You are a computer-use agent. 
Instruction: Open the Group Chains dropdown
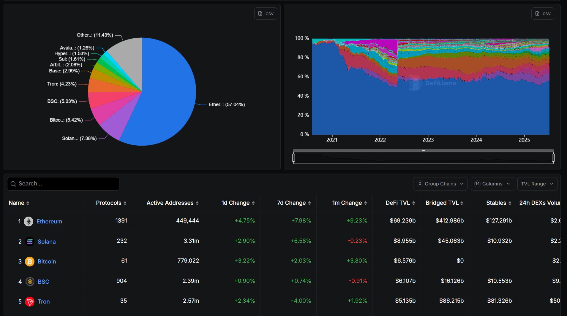[440, 184]
